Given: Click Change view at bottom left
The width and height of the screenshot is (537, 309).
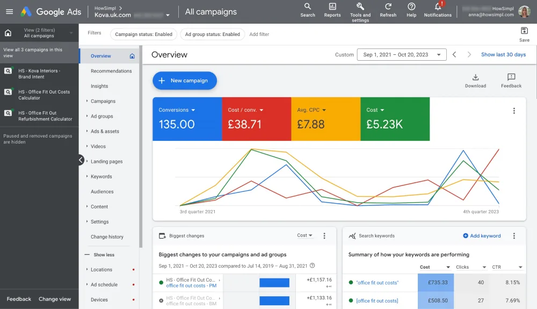Looking at the screenshot, I should (55, 299).
